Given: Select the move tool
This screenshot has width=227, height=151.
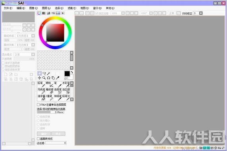Looking at the screenshot, I should (39, 78).
